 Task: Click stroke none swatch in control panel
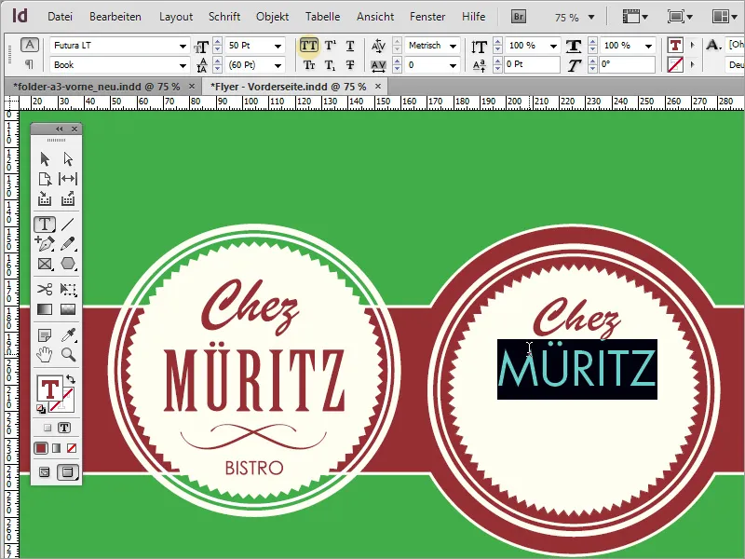coord(675,64)
